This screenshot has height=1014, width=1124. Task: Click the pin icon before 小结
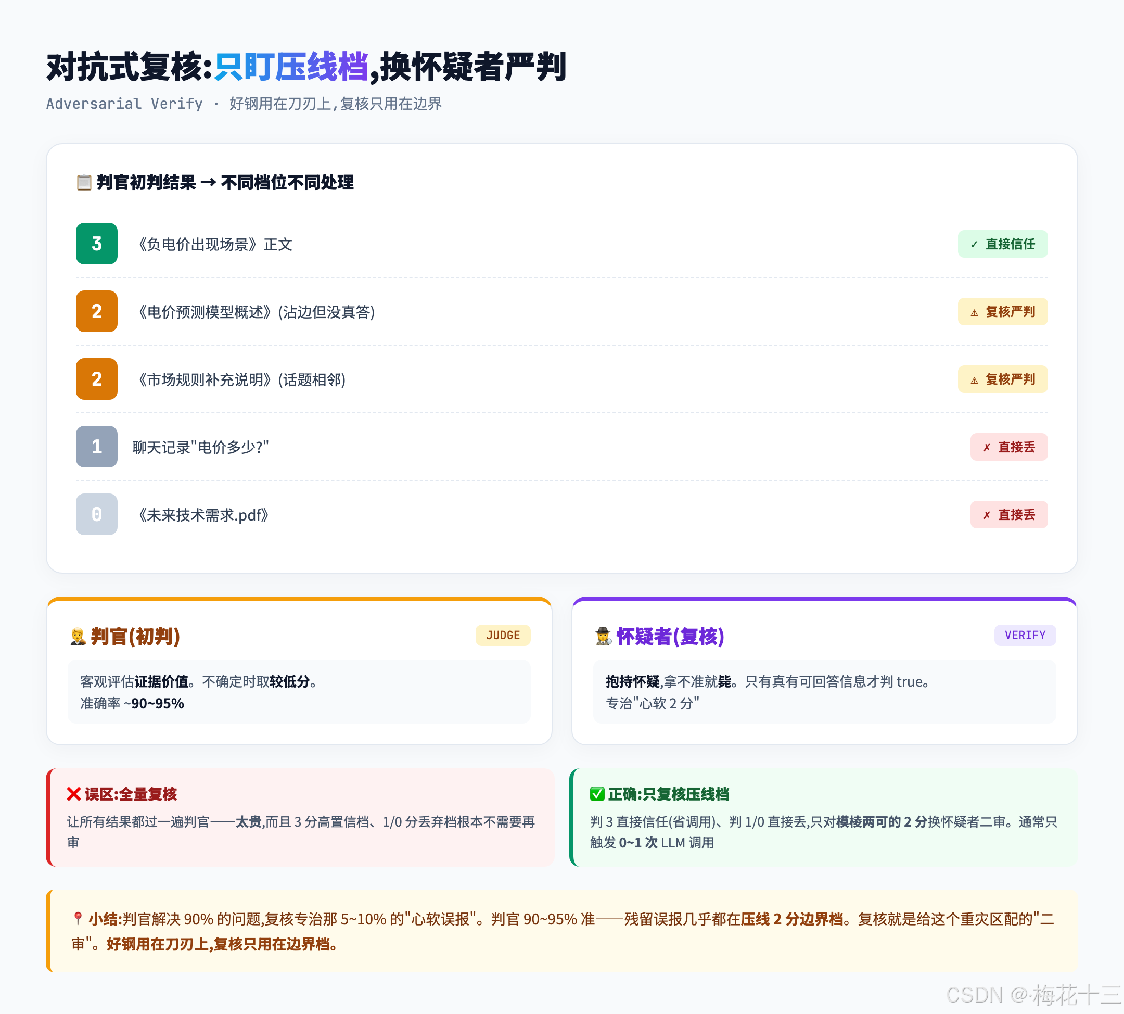pyautogui.click(x=78, y=918)
